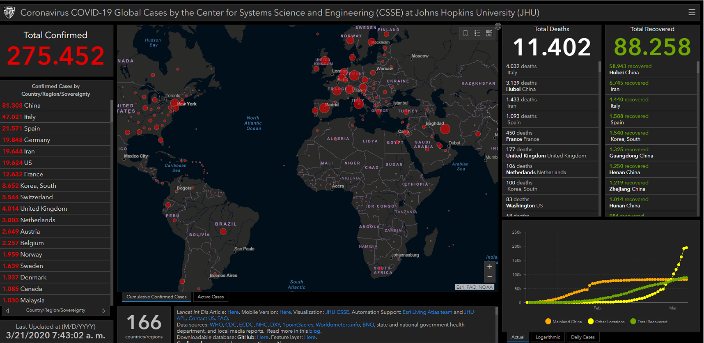Select the Logarithmic chart tab
Screen dimensions: 704x343
coord(548,337)
